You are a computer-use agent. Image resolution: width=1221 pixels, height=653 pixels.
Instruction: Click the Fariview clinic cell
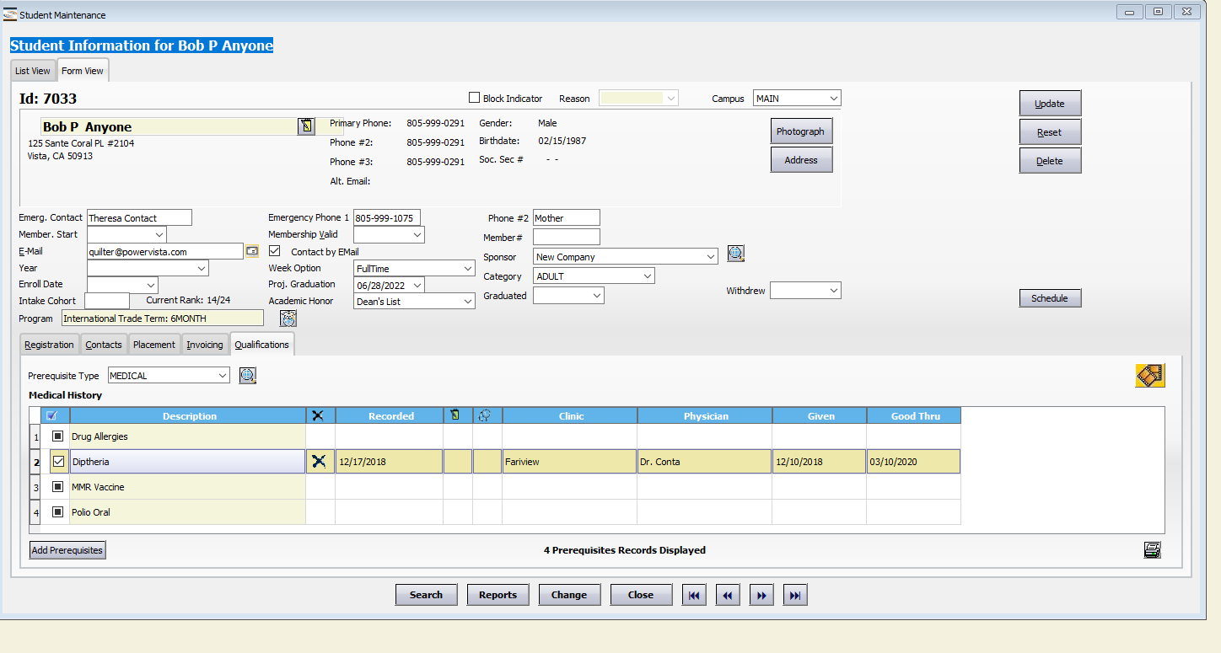click(569, 462)
